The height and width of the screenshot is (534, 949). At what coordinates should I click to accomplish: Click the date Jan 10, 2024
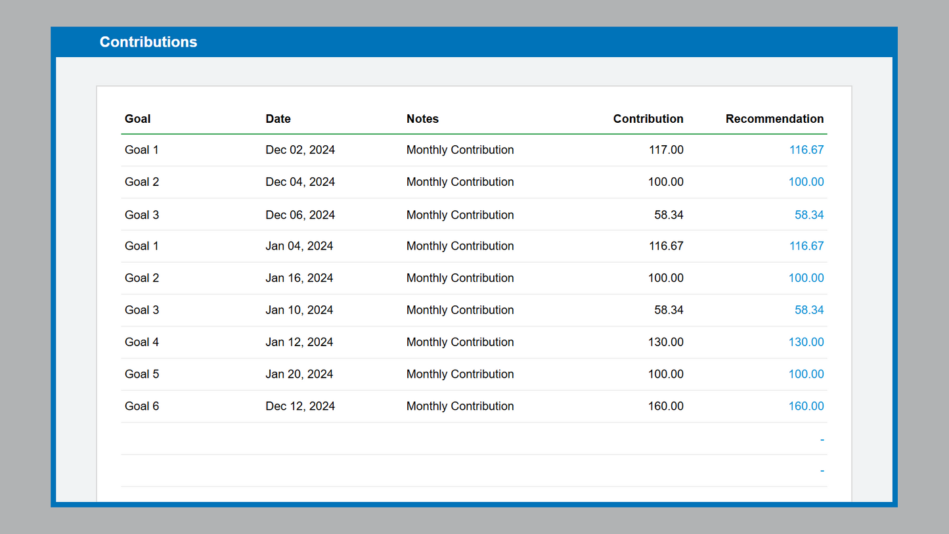tap(299, 310)
